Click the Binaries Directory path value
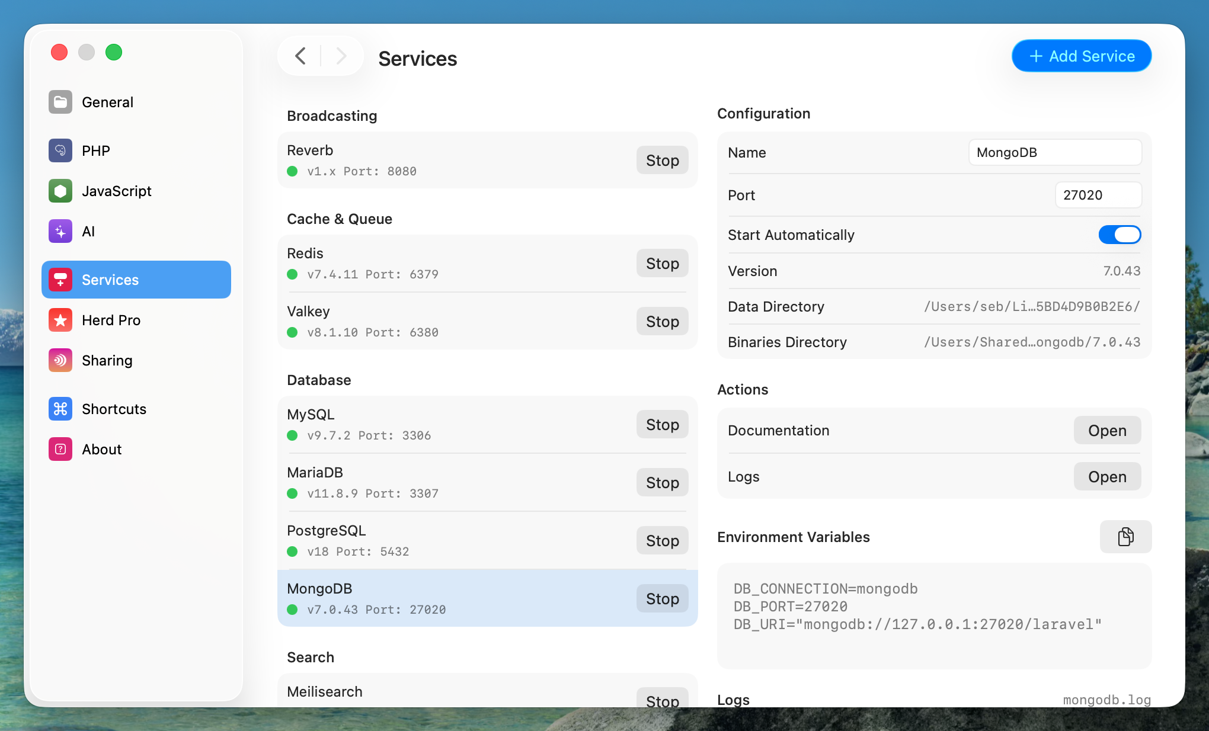Image resolution: width=1209 pixels, height=731 pixels. 1032,342
